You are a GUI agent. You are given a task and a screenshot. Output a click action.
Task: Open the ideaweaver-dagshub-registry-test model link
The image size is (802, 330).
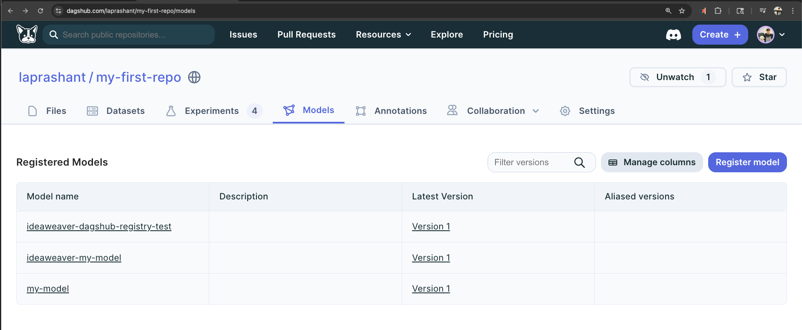coord(99,227)
